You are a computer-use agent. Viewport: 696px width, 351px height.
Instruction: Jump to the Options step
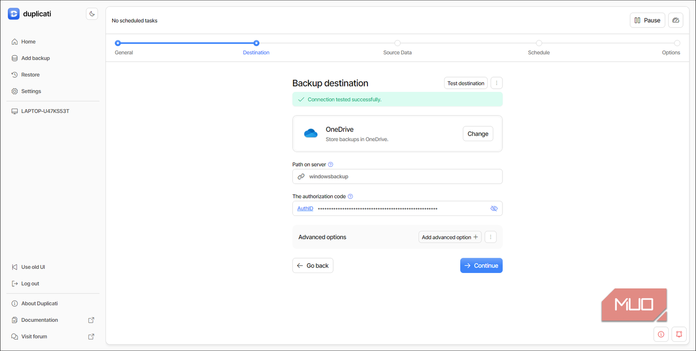click(x=671, y=48)
